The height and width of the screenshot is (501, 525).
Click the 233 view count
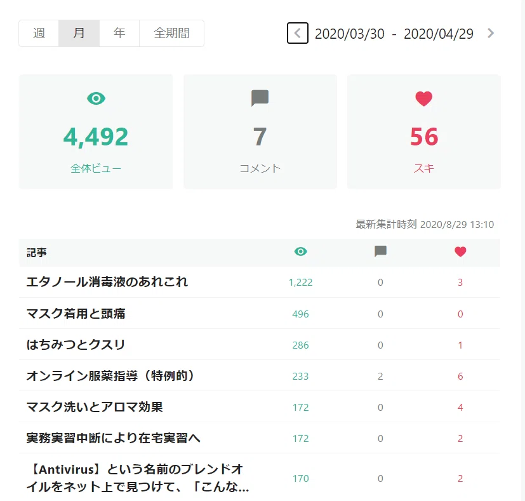click(301, 377)
